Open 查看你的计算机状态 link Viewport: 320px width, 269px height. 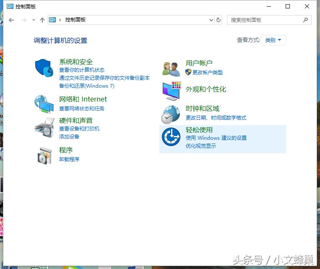(82, 70)
